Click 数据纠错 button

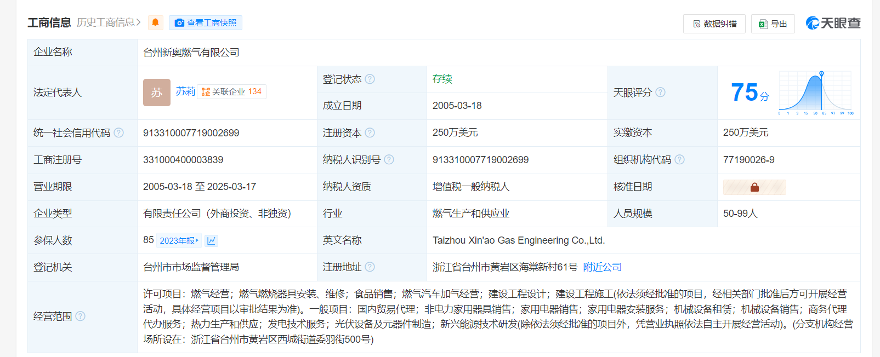coord(714,24)
